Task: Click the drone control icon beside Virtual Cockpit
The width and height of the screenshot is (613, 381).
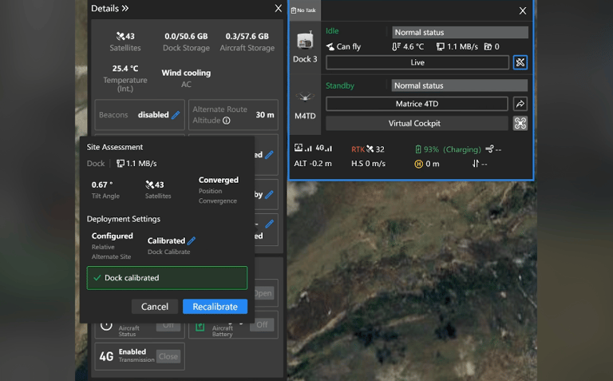Action: (x=520, y=123)
